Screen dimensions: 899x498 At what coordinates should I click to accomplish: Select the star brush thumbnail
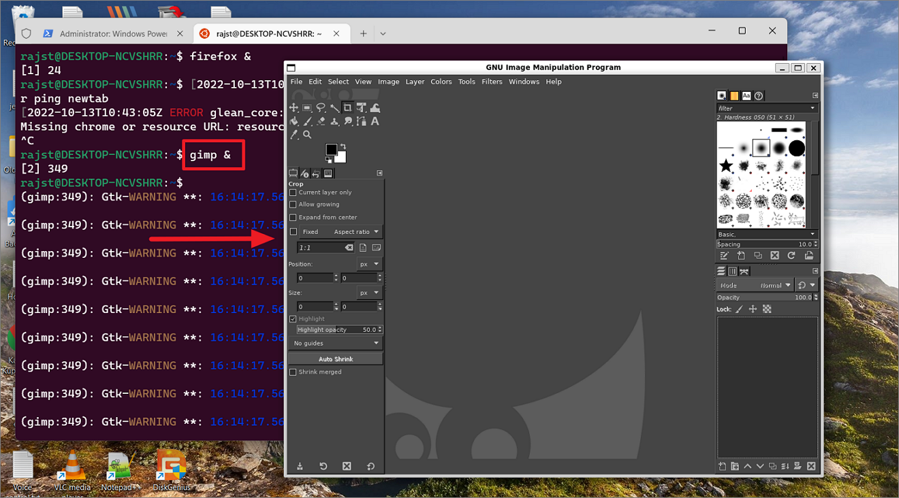coord(726,165)
